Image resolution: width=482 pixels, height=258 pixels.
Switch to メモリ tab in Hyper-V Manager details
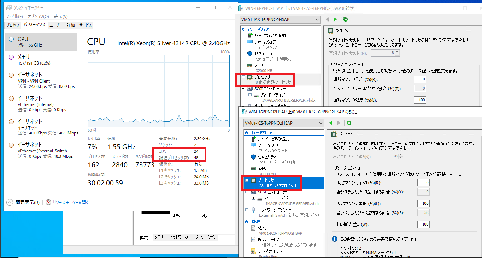[159, 237]
